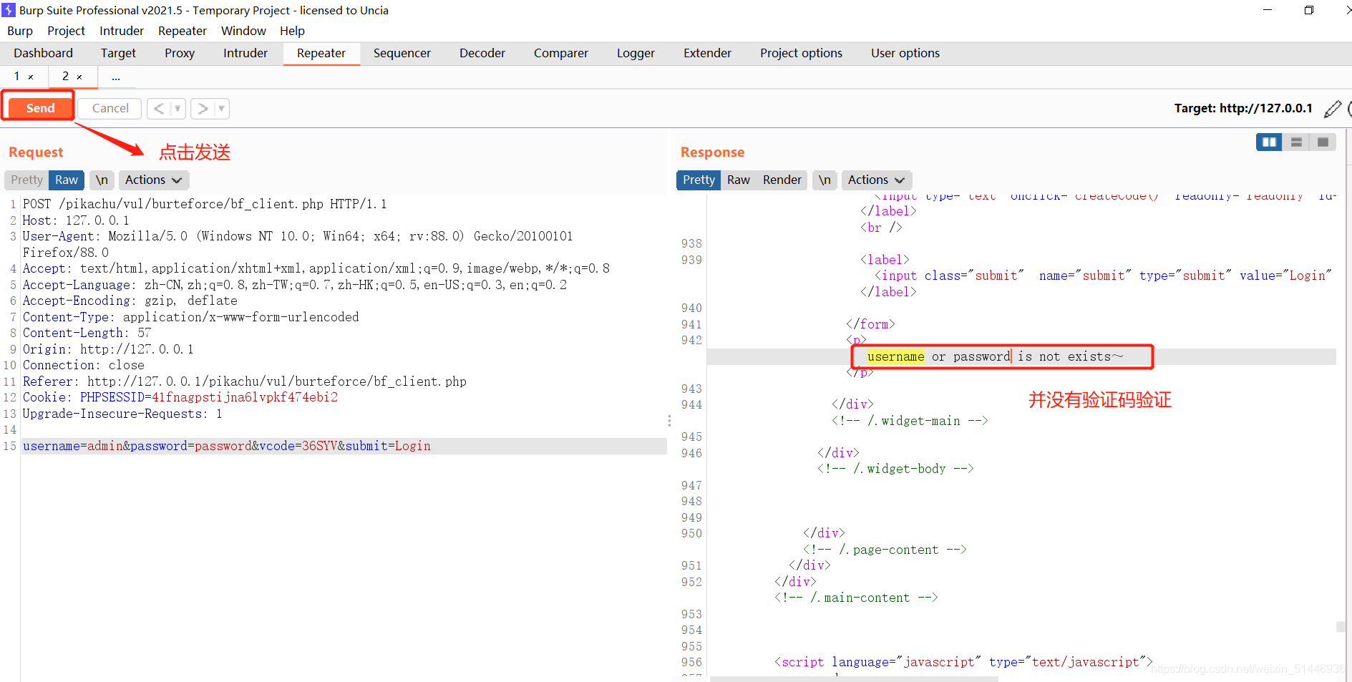
Task: Switch to the Target tab
Action: 118,53
